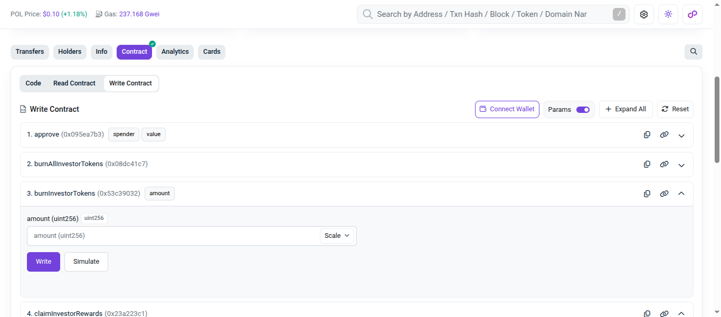Image resolution: width=721 pixels, height=317 pixels.
Task: Toggle the Params switch
Action: tap(583, 110)
